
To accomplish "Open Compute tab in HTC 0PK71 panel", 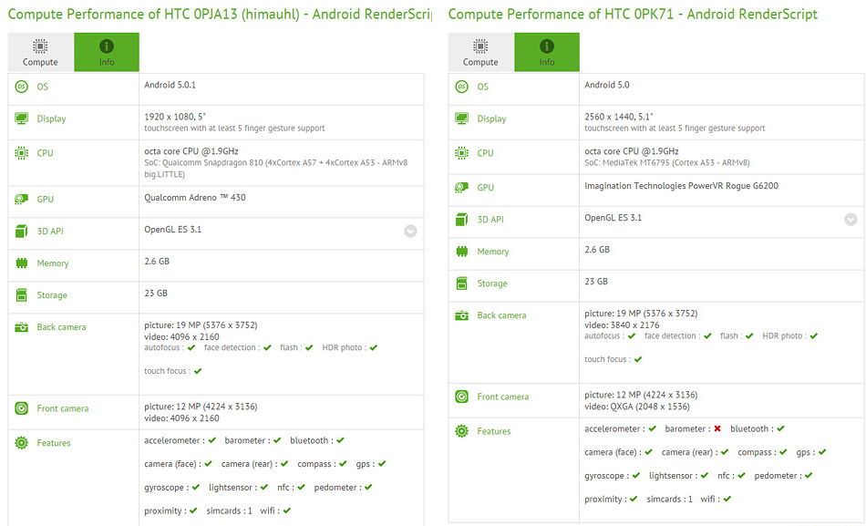I will pyautogui.click(x=481, y=52).
